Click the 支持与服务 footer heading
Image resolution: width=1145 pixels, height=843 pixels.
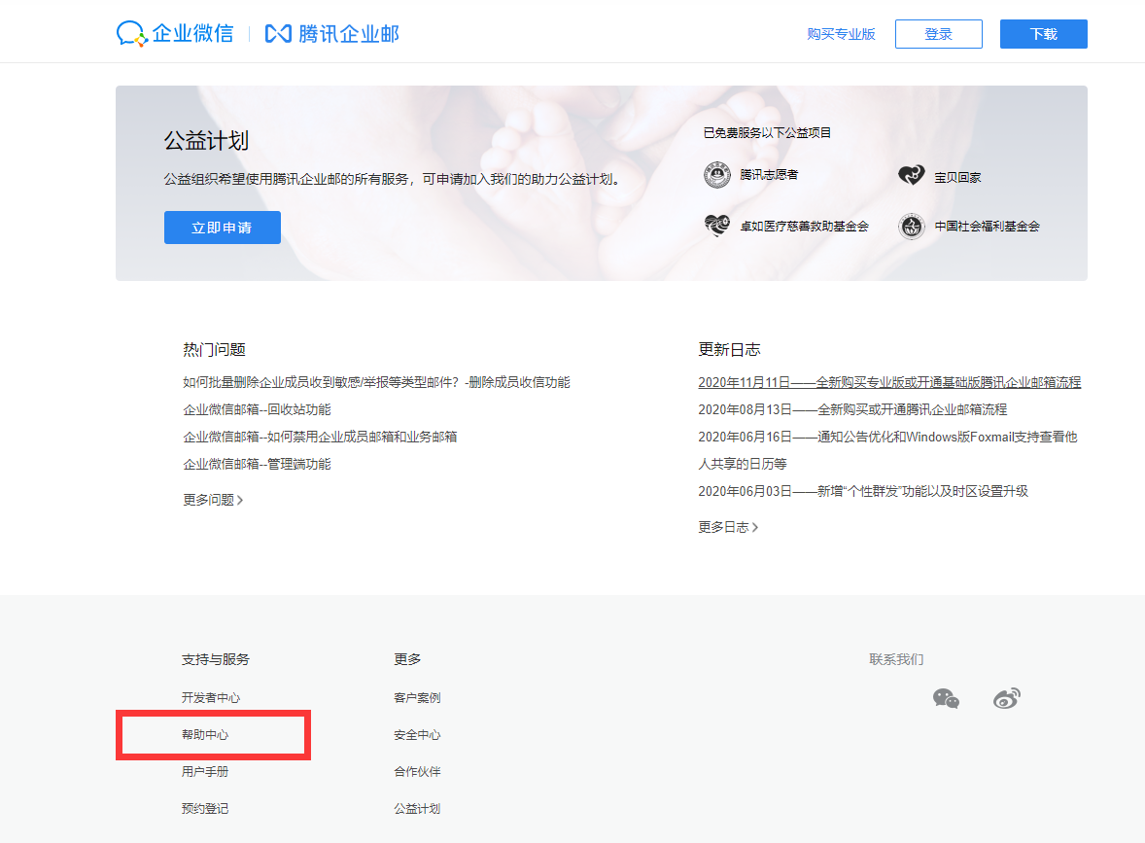(216, 659)
